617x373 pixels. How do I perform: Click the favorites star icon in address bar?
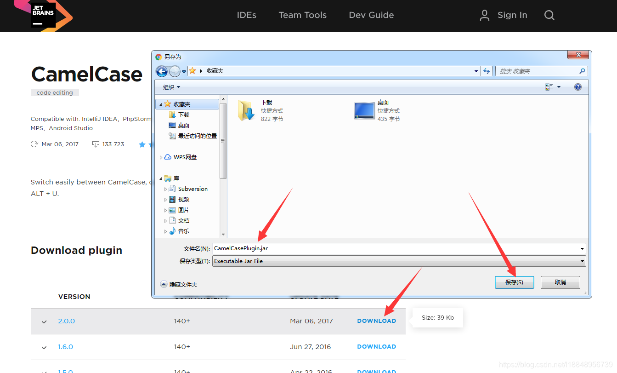tap(192, 71)
